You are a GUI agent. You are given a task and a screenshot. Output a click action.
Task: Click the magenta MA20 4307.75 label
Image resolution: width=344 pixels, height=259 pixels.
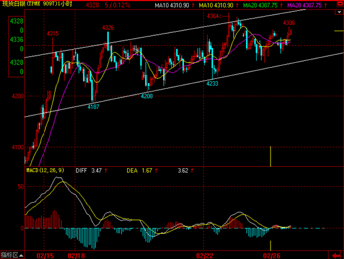(305, 5)
